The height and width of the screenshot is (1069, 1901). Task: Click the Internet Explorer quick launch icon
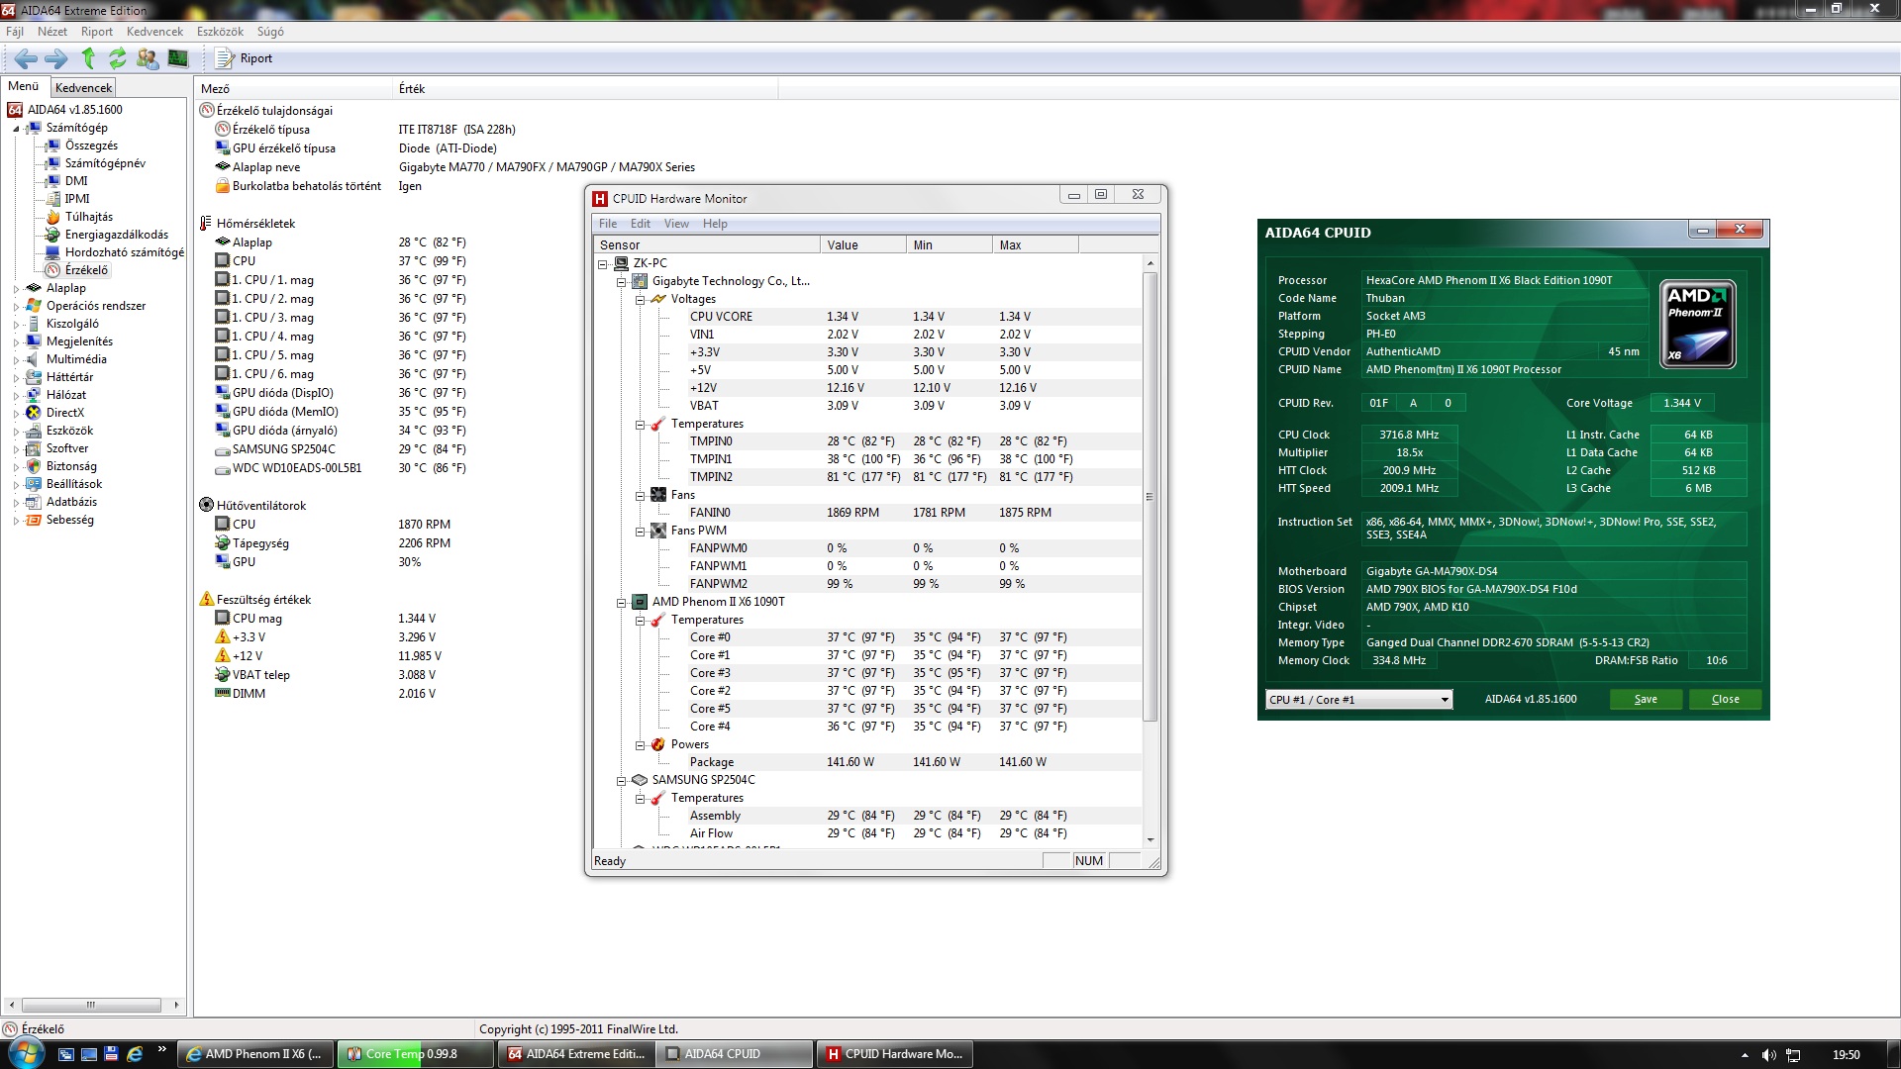(135, 1054)
